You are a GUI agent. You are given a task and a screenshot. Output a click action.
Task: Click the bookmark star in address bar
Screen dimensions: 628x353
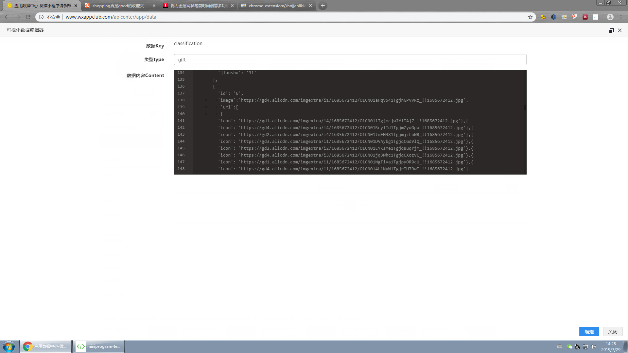[530, 17]
